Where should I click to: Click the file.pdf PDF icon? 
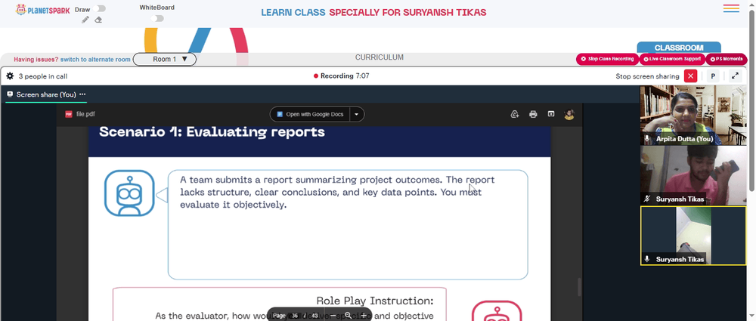point(69,114)
